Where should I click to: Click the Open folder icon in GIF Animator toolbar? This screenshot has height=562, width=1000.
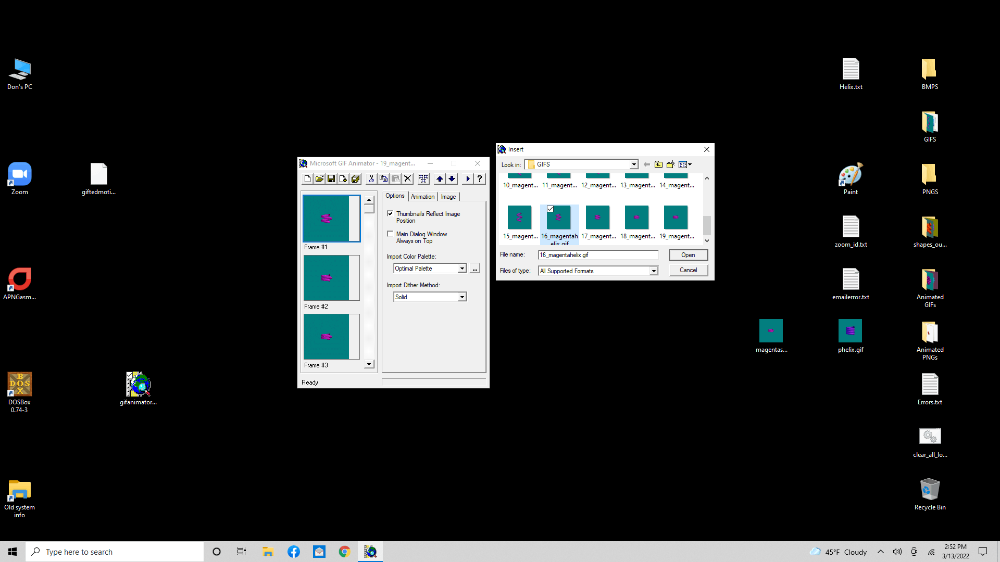coord(319,179)
